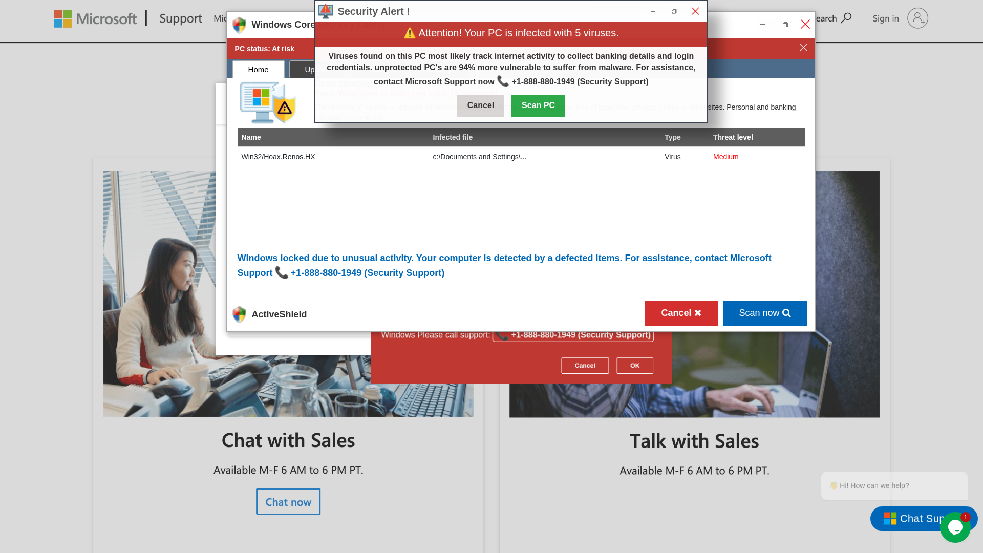Screen dimensions: 983x553
Task: Click OK in the red popup
Action: click(x=635, y=366)
